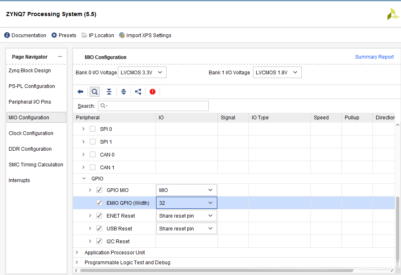Select DDR Configuration in Page Navigator

pyautogui.click(x=30, y=149)
